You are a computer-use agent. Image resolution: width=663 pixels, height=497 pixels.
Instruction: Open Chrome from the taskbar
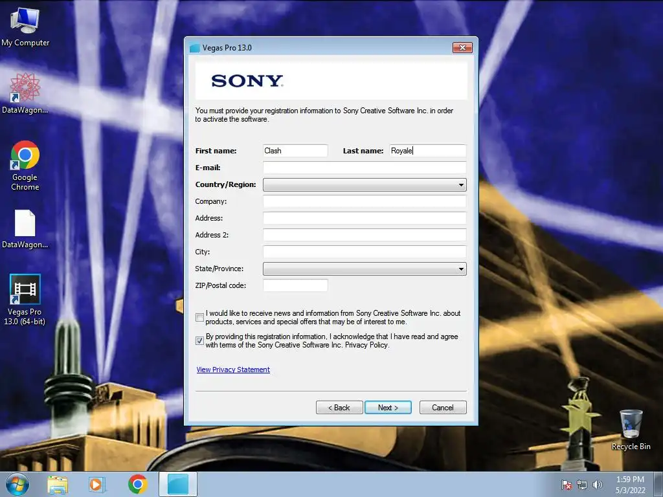point(137,484)
